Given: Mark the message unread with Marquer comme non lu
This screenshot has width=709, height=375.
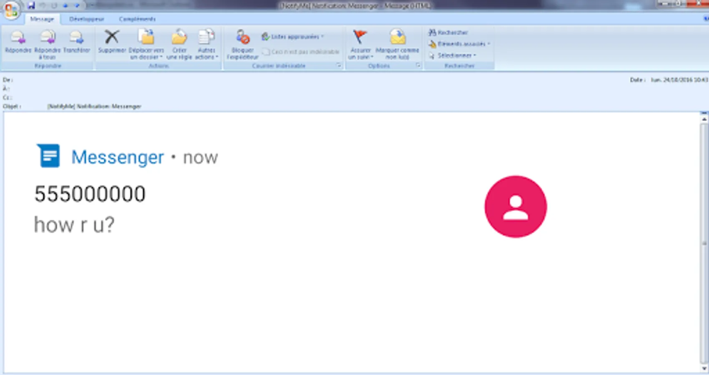Looking at the screenshot, I should coord(397,45).
